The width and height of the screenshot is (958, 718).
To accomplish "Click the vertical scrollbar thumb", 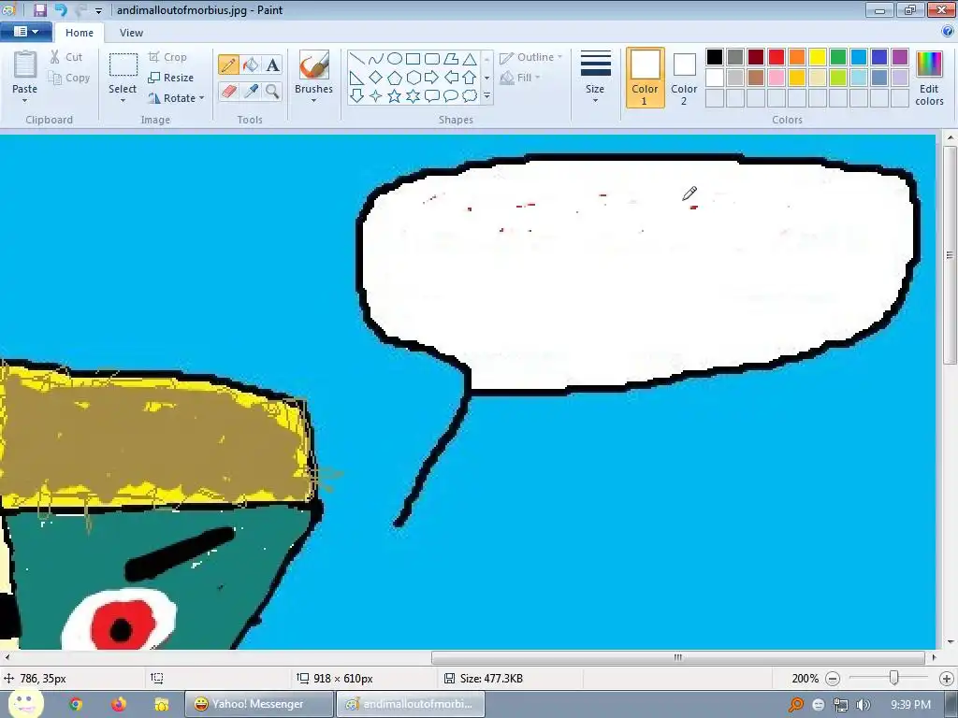I will pos(950,254).
